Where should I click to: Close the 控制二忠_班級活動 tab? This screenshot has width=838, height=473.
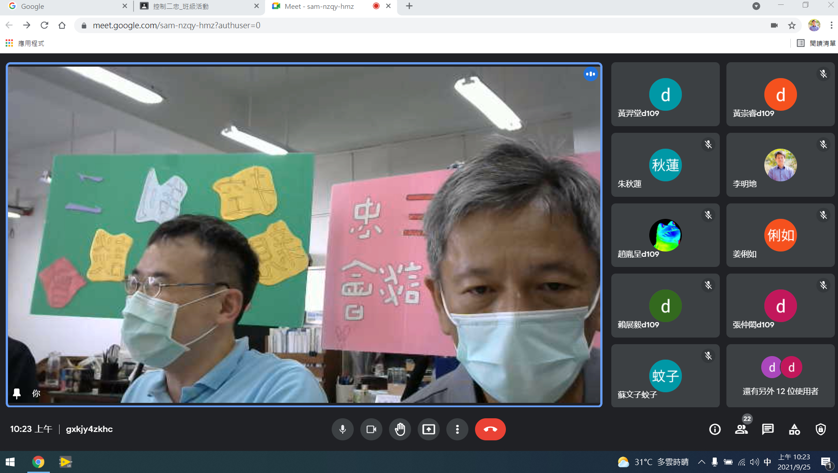tap(257, 6)
